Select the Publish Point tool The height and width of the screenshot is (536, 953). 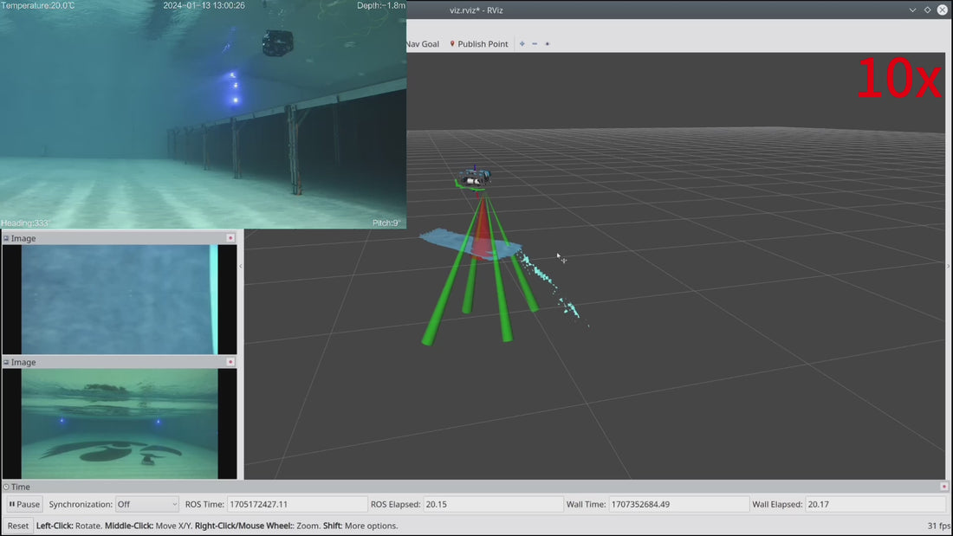pos(478,44)
